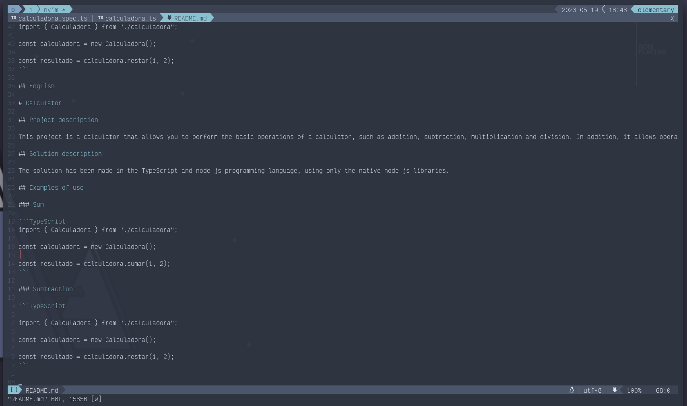
Task: Click the Linux penguin icon in statusline
Action: click(x=571, y=390)
